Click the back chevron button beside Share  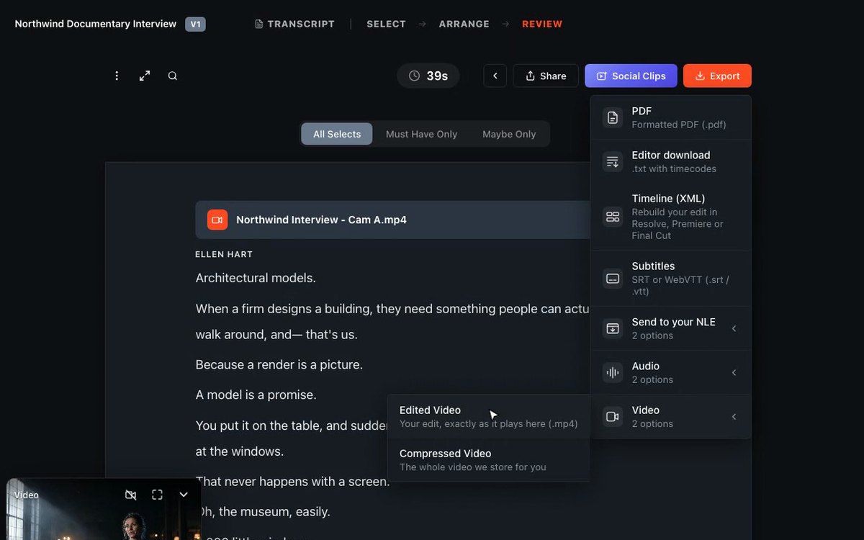(495, 76)
